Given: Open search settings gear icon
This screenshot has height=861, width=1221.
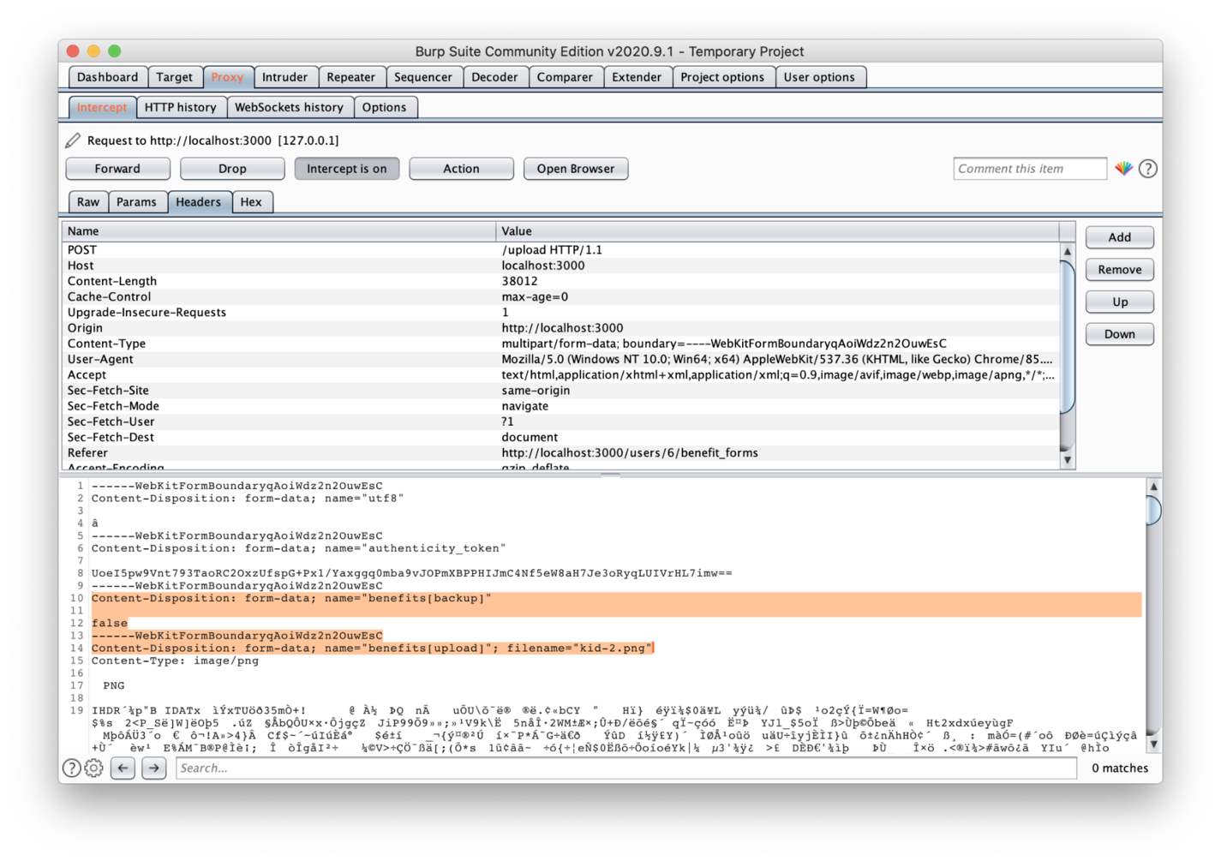Looking at the screenshot, I should 94,768.
